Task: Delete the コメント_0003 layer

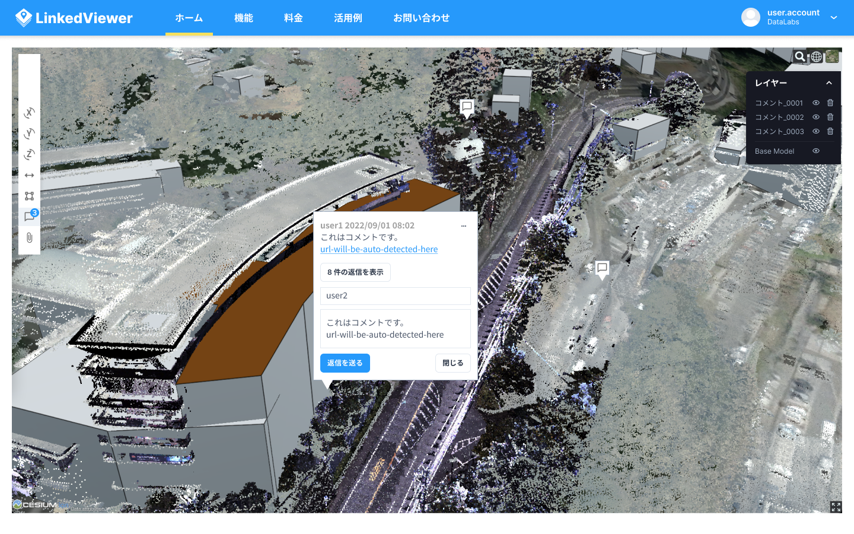Action: [x=830, y=131]
